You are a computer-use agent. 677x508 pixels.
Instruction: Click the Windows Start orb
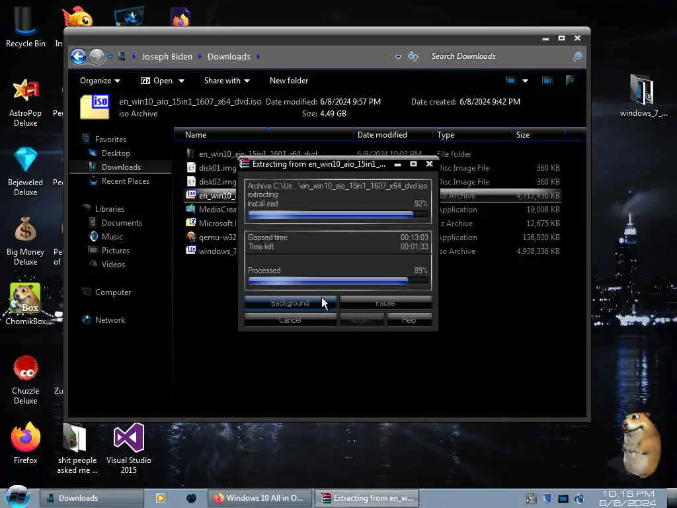tap(17, 497)
